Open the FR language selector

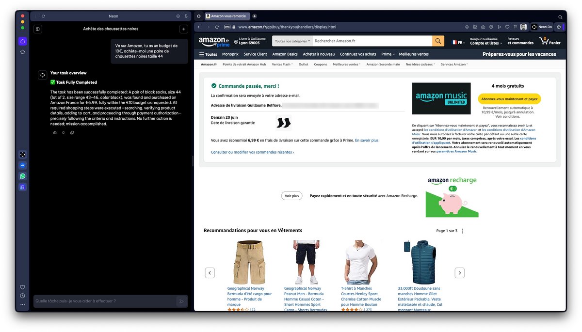pos(458,42)
